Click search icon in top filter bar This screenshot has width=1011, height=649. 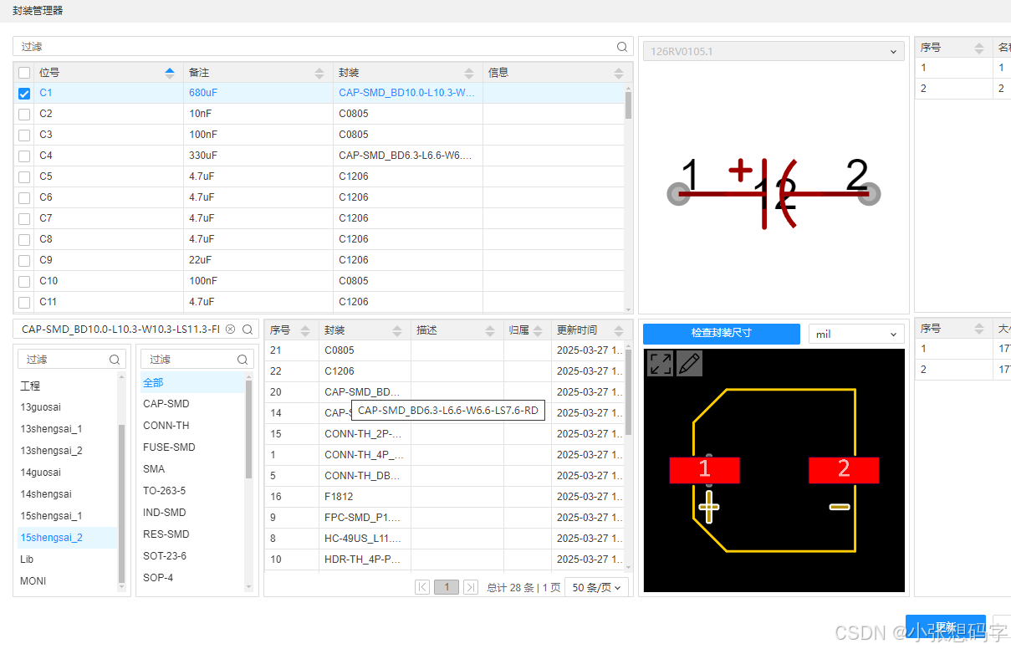pyautogui.click(x=622, y=47)
